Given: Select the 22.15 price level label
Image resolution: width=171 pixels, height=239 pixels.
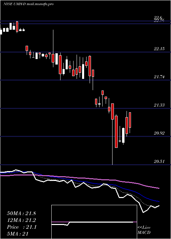Looking at the screenshot, I should 159,49.
